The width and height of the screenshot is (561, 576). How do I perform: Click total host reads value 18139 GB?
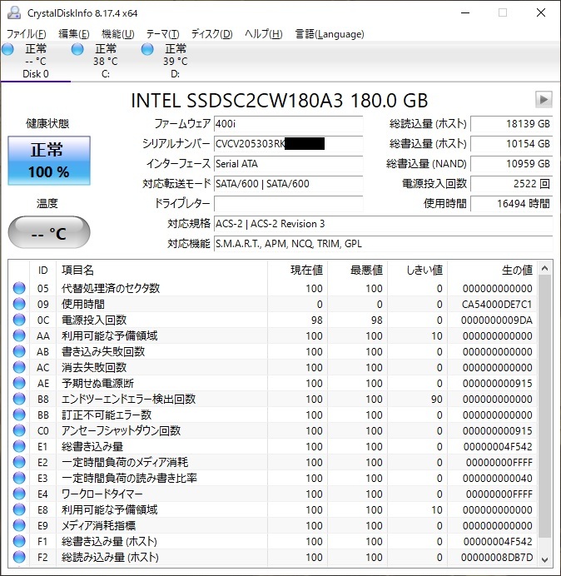511,124
